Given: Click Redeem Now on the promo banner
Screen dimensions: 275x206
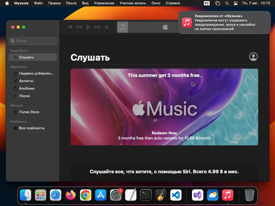Looking at the screenshot, I should (164, 133).
